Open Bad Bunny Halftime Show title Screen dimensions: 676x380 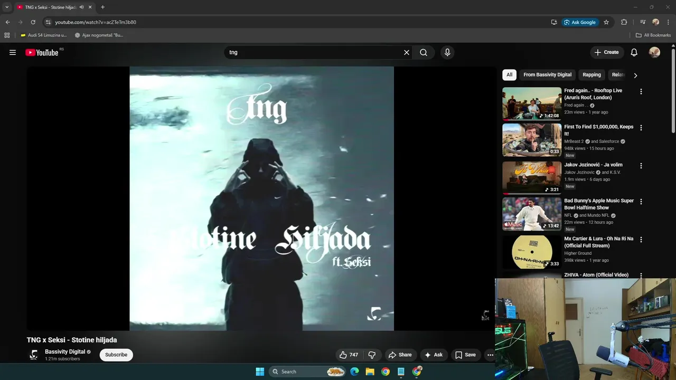click(x=599, y=204)
